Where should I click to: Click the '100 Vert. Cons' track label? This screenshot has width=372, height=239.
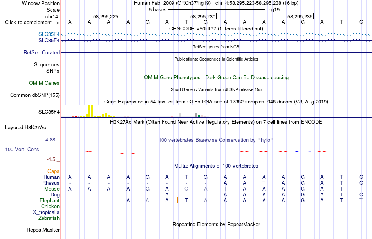point(22,149)
